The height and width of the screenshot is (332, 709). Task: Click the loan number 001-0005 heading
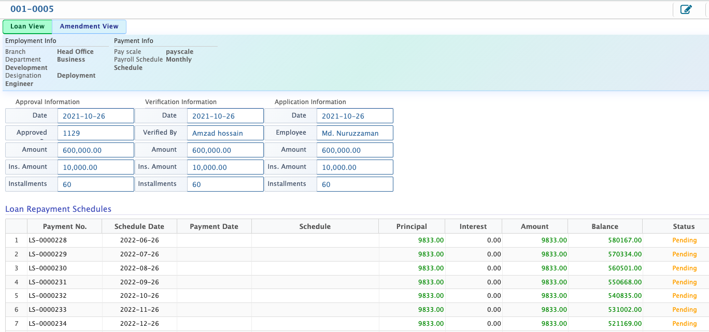pos(32,9)
